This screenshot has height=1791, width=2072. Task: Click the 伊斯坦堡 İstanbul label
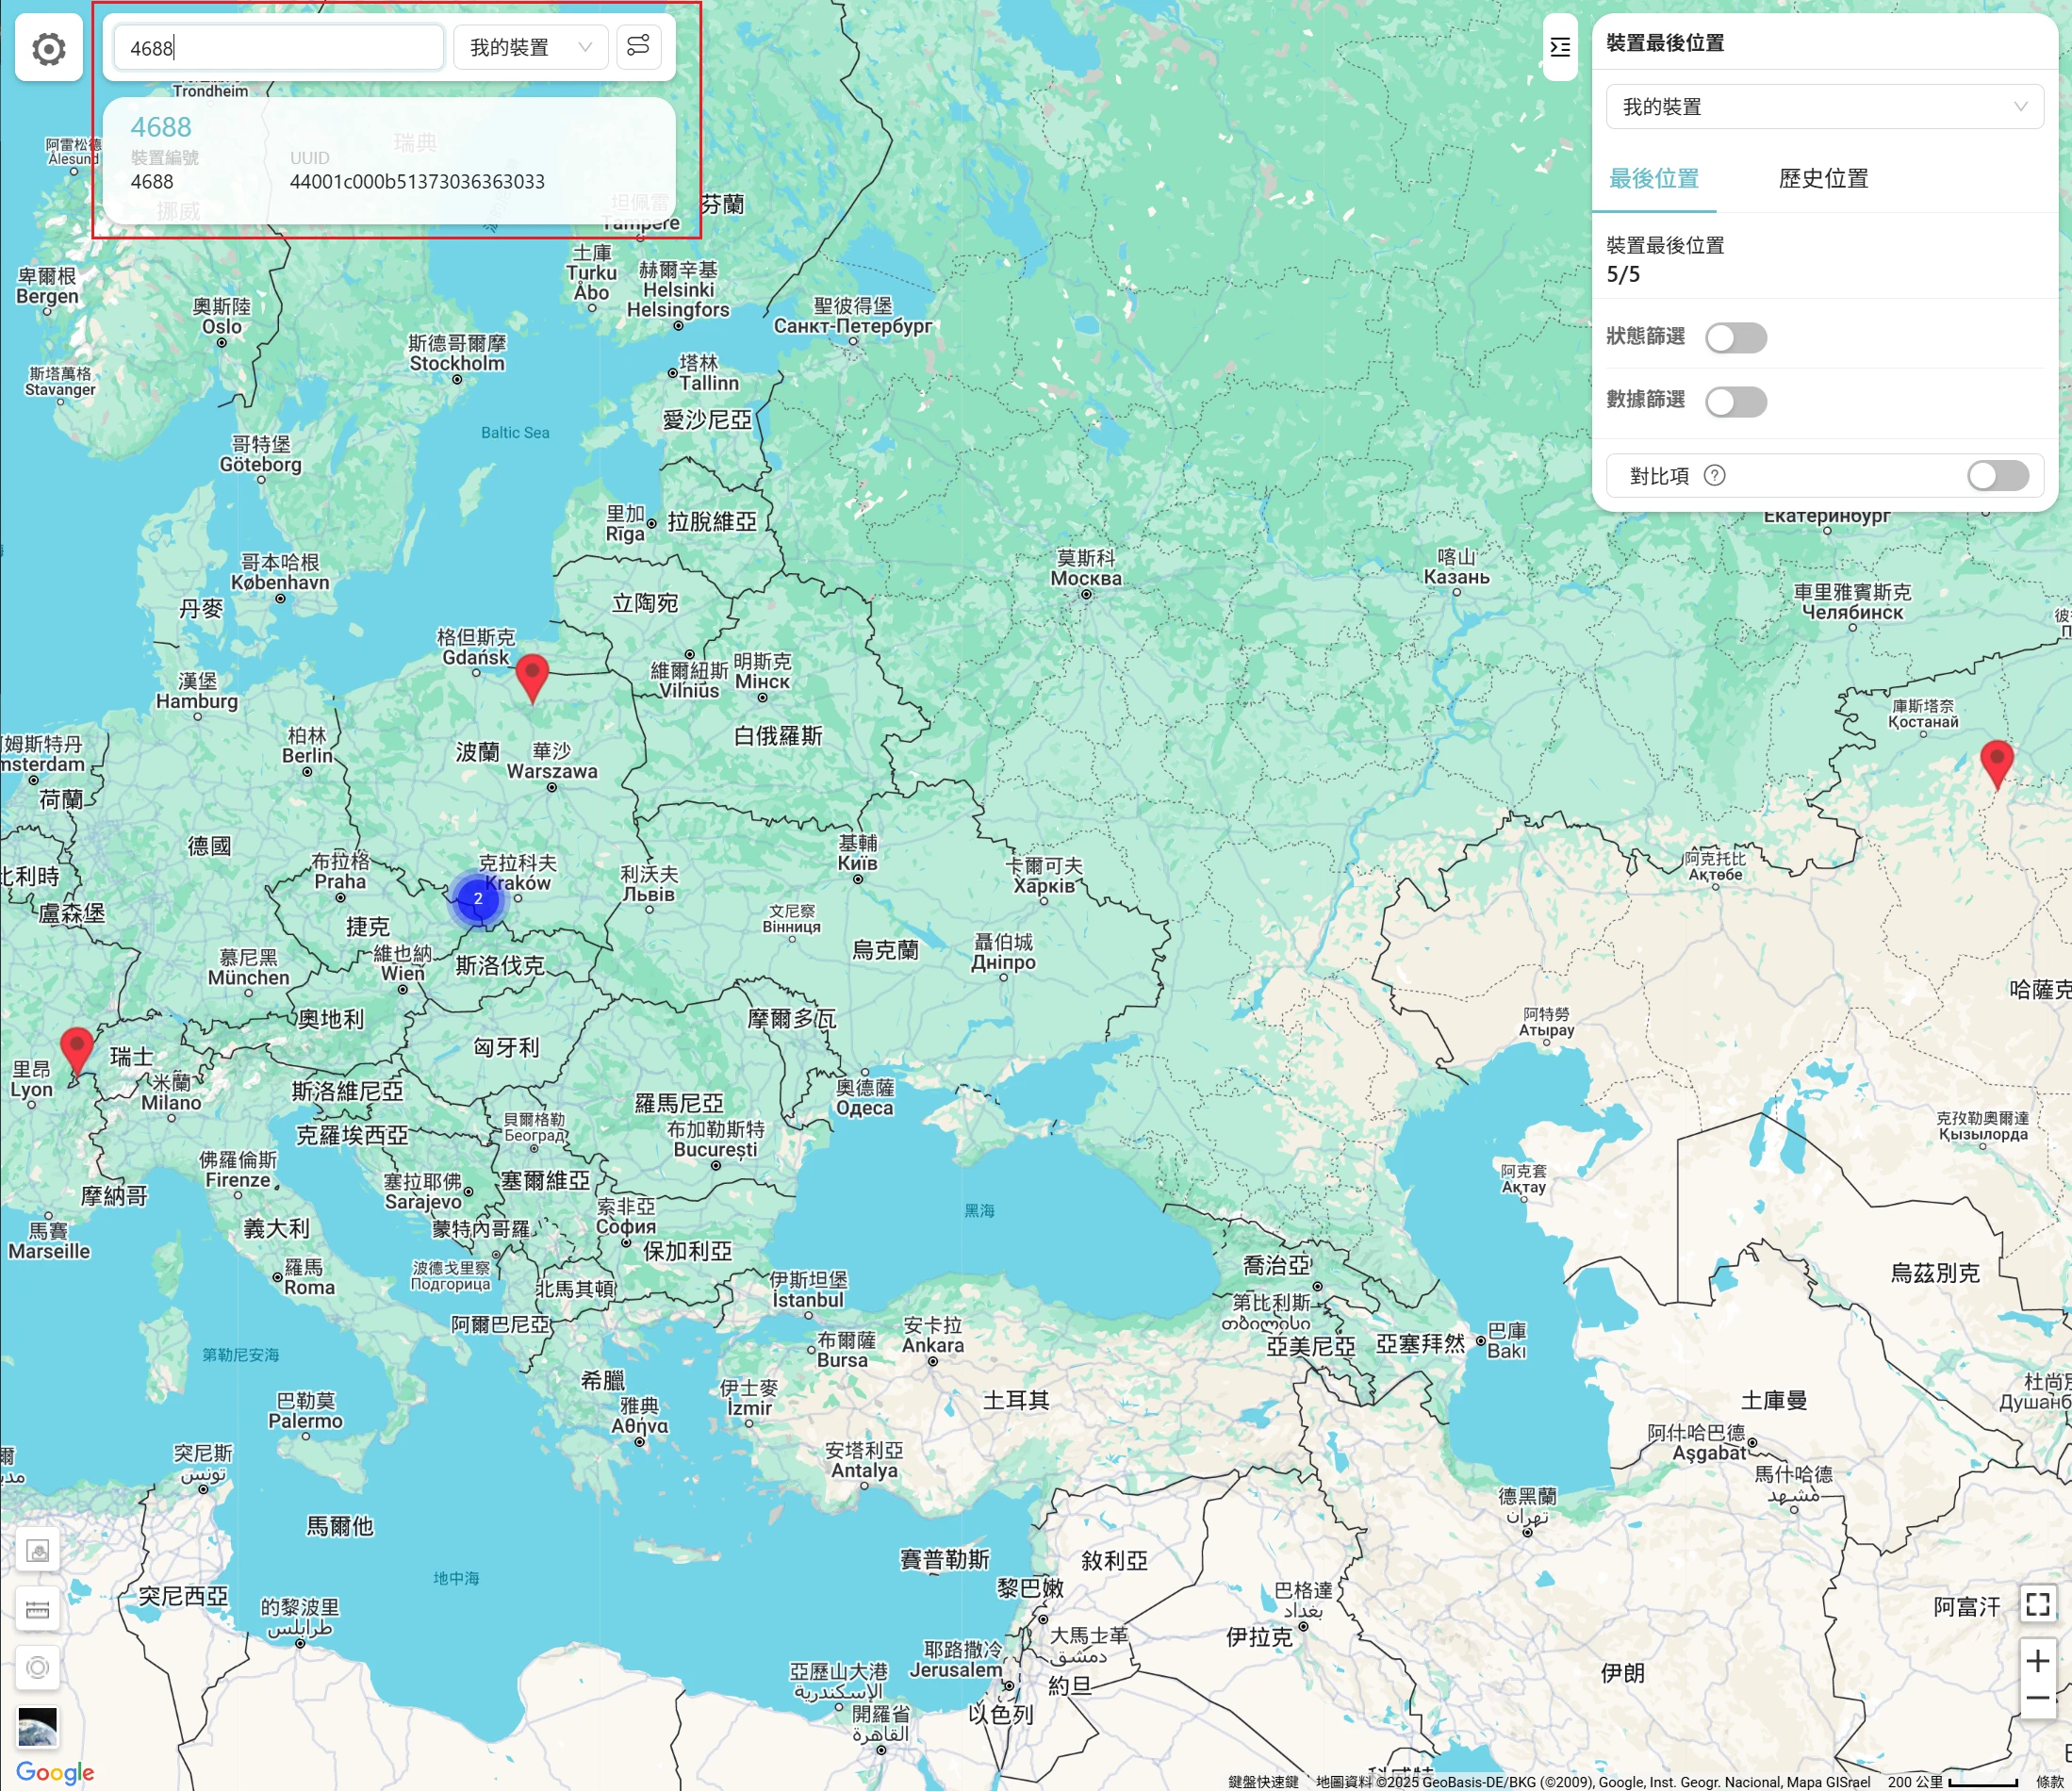[808, 1290]
